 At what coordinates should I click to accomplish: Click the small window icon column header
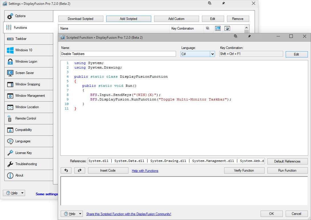(208, 28)
